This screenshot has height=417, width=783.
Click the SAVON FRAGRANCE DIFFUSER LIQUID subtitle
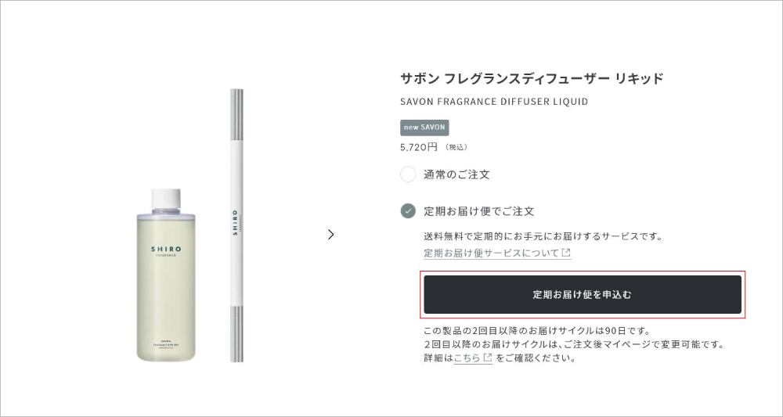[493, 102]
